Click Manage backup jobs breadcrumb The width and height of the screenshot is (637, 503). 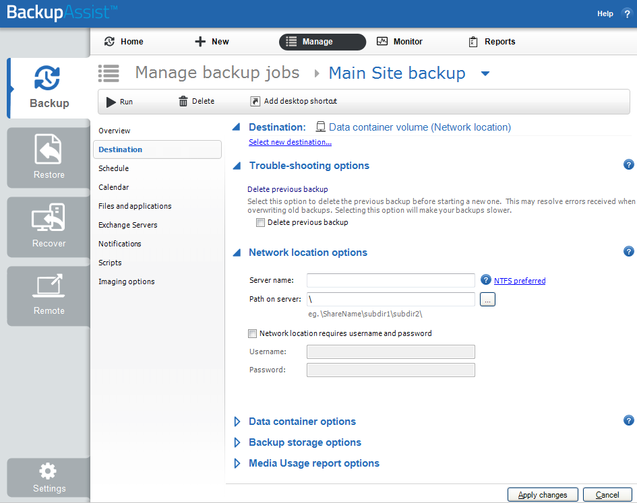point(217,73)
